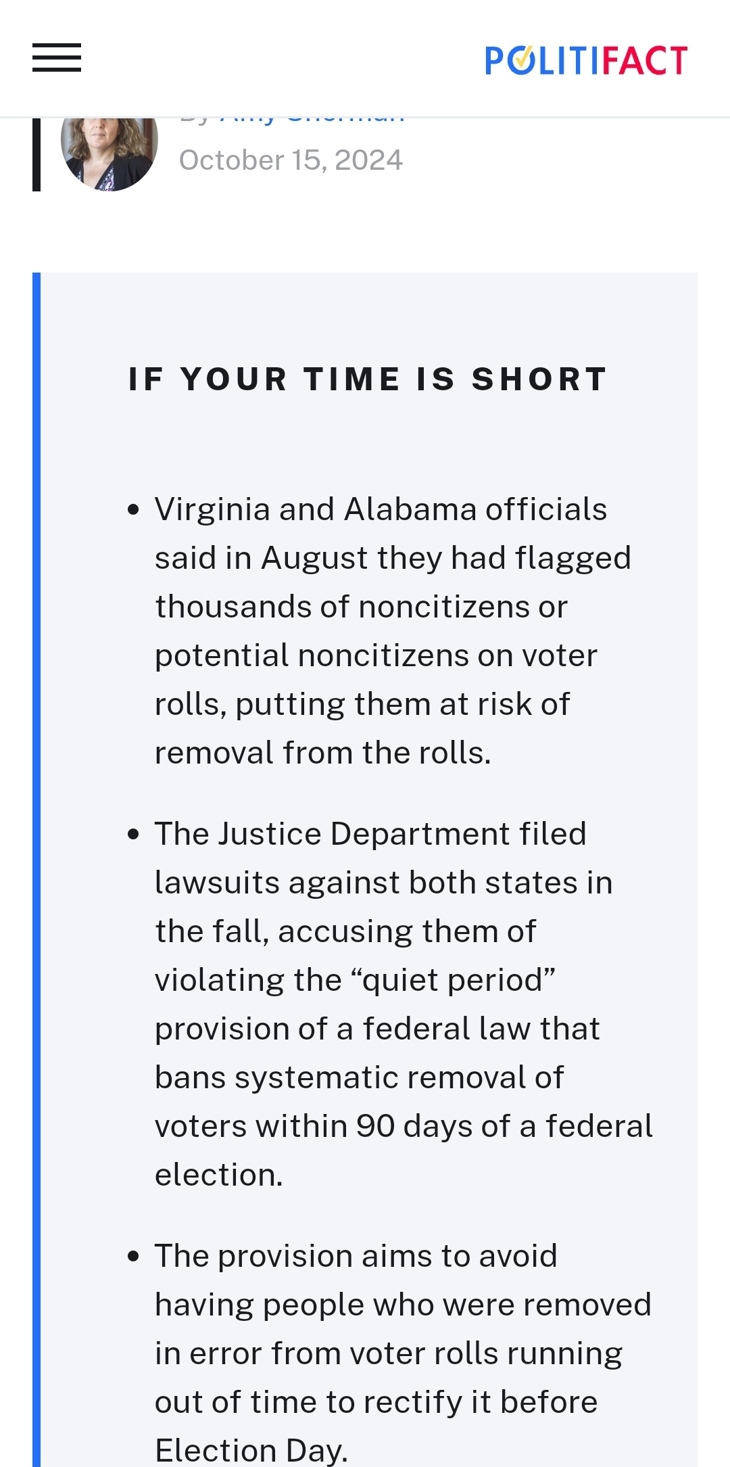Click the red FACT part of the logo
This screenshot has height=1467, width=730.
pyautogui.click(x=643, y=60)
